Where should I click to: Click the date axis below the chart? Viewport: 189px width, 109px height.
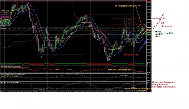[x=73, y=91]
